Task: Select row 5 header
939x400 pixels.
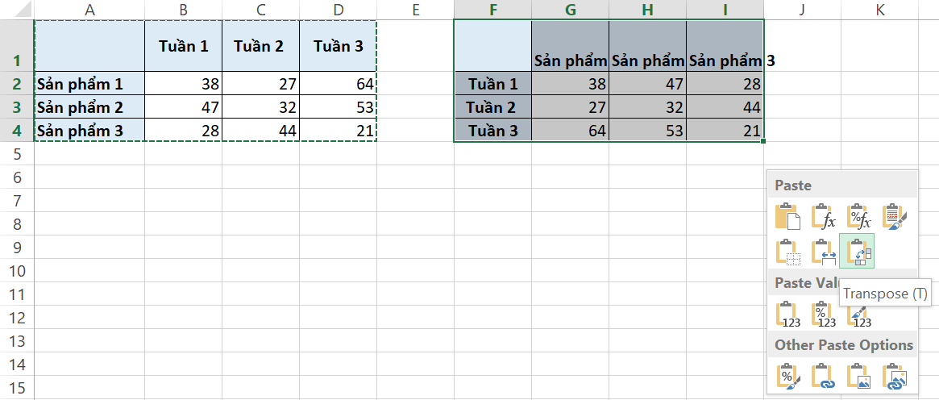Action: click(x=17, y=154)
